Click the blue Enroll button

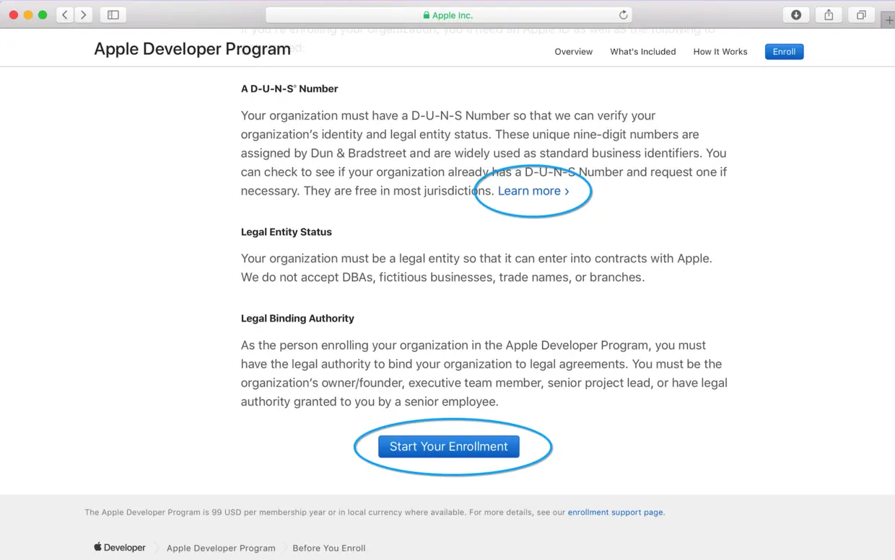coord(784,52)
